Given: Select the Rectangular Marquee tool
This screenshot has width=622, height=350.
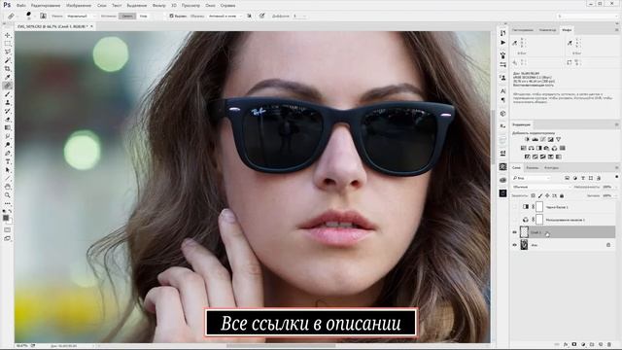Looking at the screenshot, I should [x=8, y=44].
